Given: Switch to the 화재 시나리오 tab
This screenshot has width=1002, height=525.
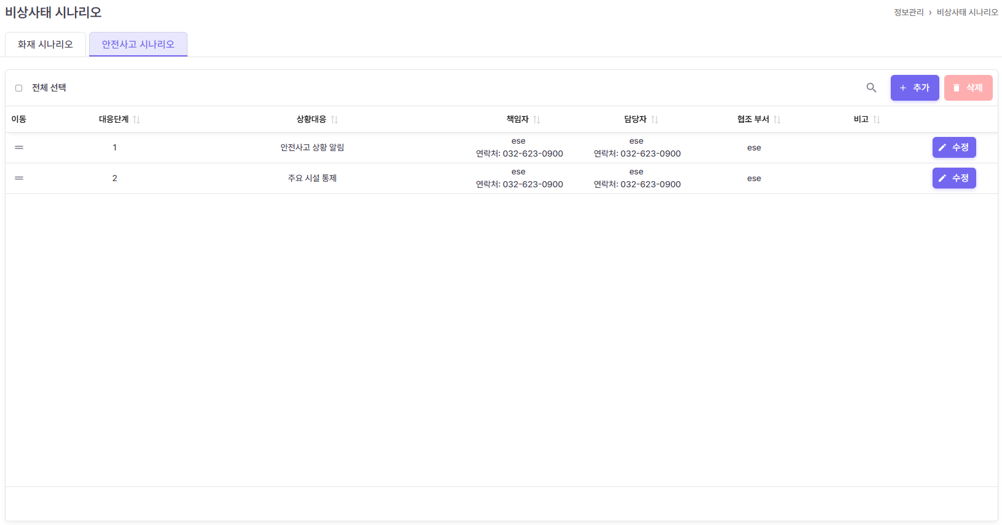Looking at the screenshot, I should point(45,44).
